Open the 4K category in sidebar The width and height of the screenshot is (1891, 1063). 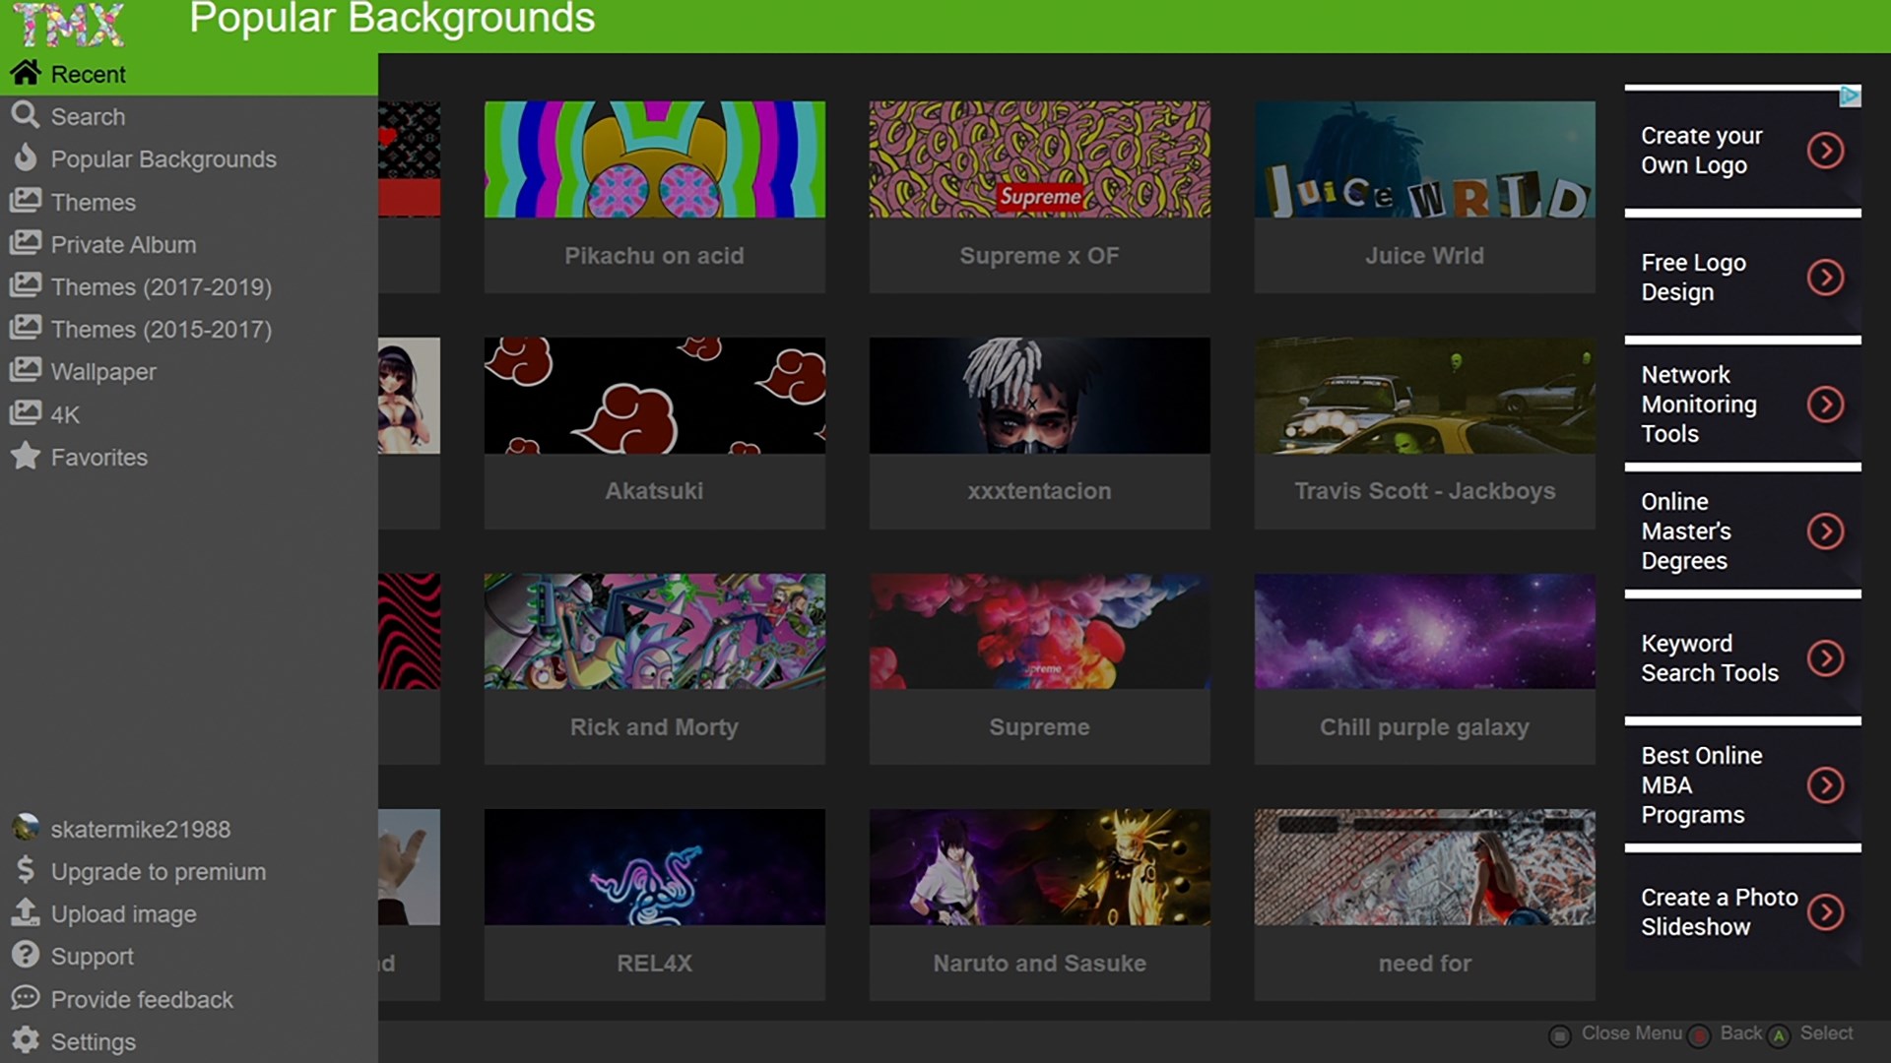pyautogui.click(x=65, y=414)
